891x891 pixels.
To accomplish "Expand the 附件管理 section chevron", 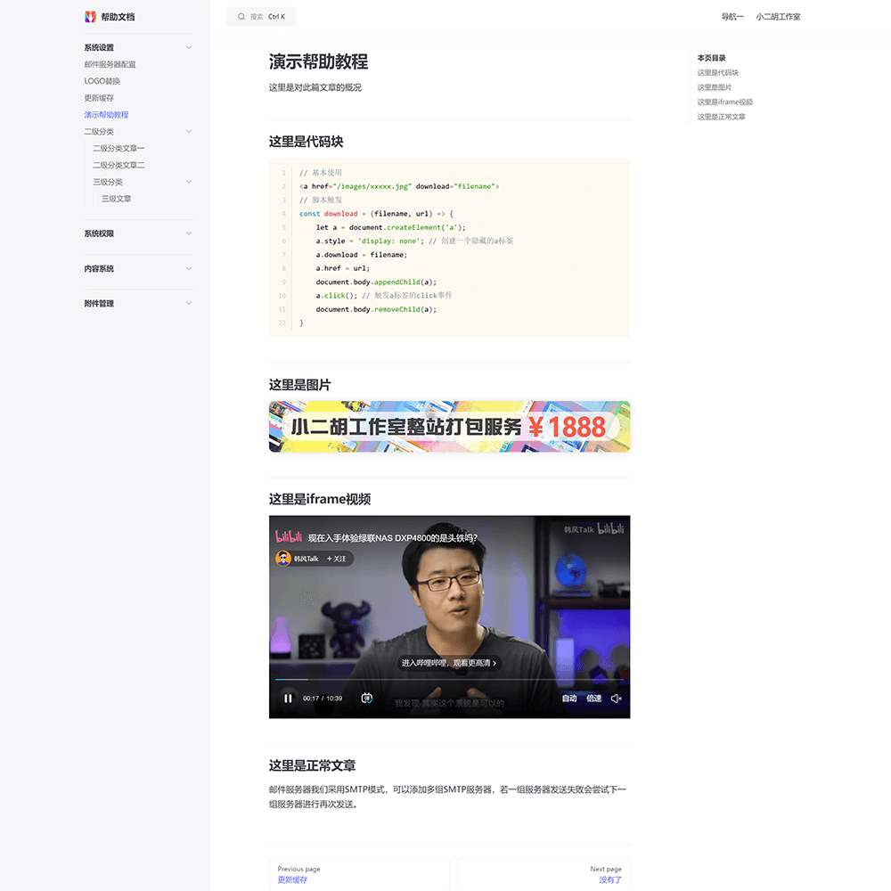I will (189, 304).
